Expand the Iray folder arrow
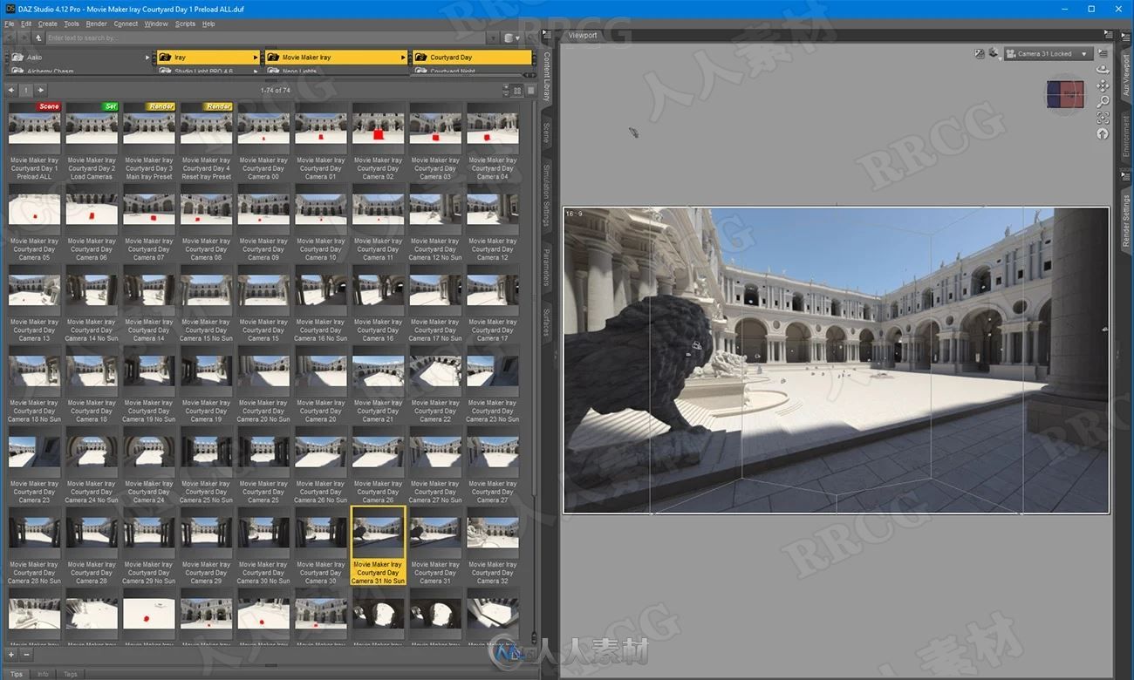The image size is (1134, 680). [256, 58]
